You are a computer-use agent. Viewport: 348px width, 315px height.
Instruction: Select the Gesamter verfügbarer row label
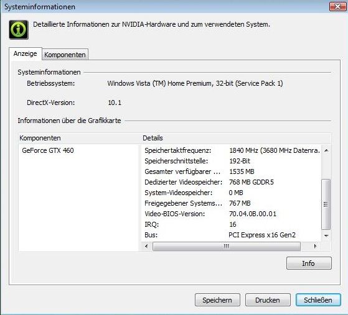(x=182, y=171)
